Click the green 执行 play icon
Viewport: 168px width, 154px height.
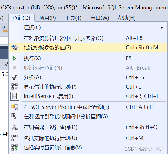14,58
